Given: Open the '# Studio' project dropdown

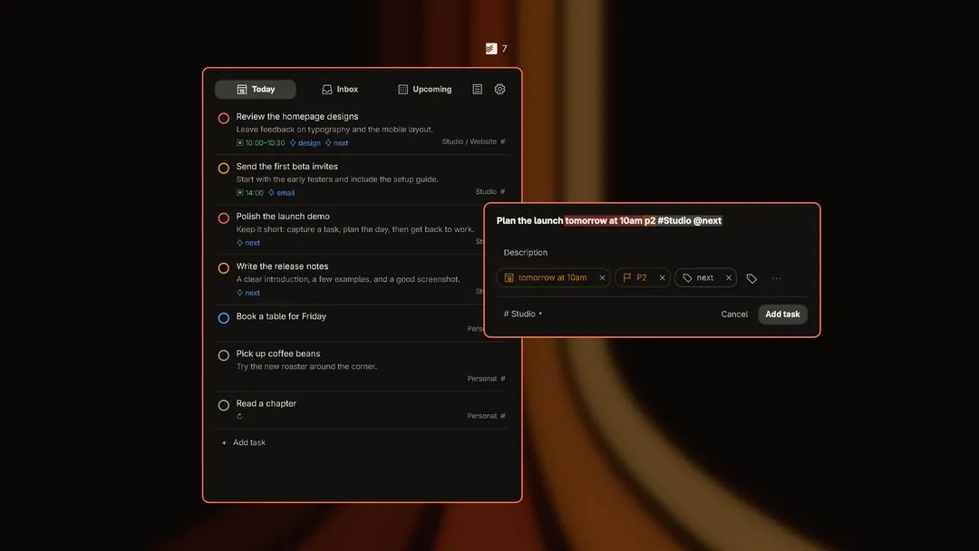Looking at the screenshot, I should click(523, 314).
